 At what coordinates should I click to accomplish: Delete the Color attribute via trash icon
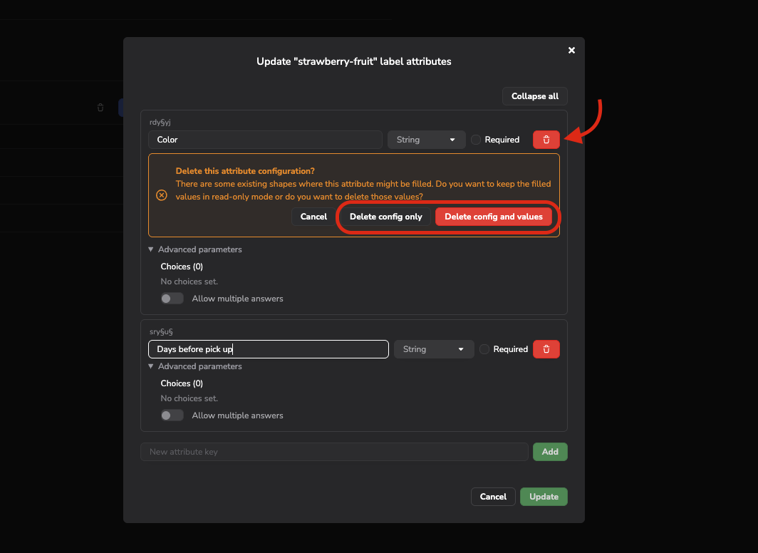coord(546,140)
